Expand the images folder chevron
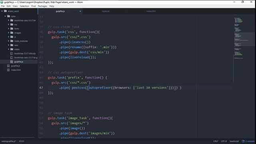256x144 pixels. pyautogui.click(x=8, y=33)
